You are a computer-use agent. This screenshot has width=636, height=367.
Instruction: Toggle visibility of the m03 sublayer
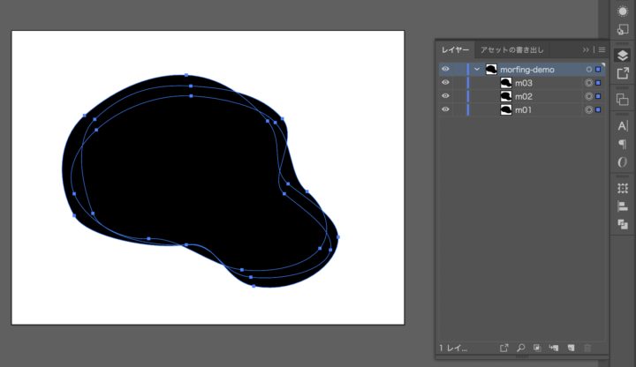tap(445, 83)
